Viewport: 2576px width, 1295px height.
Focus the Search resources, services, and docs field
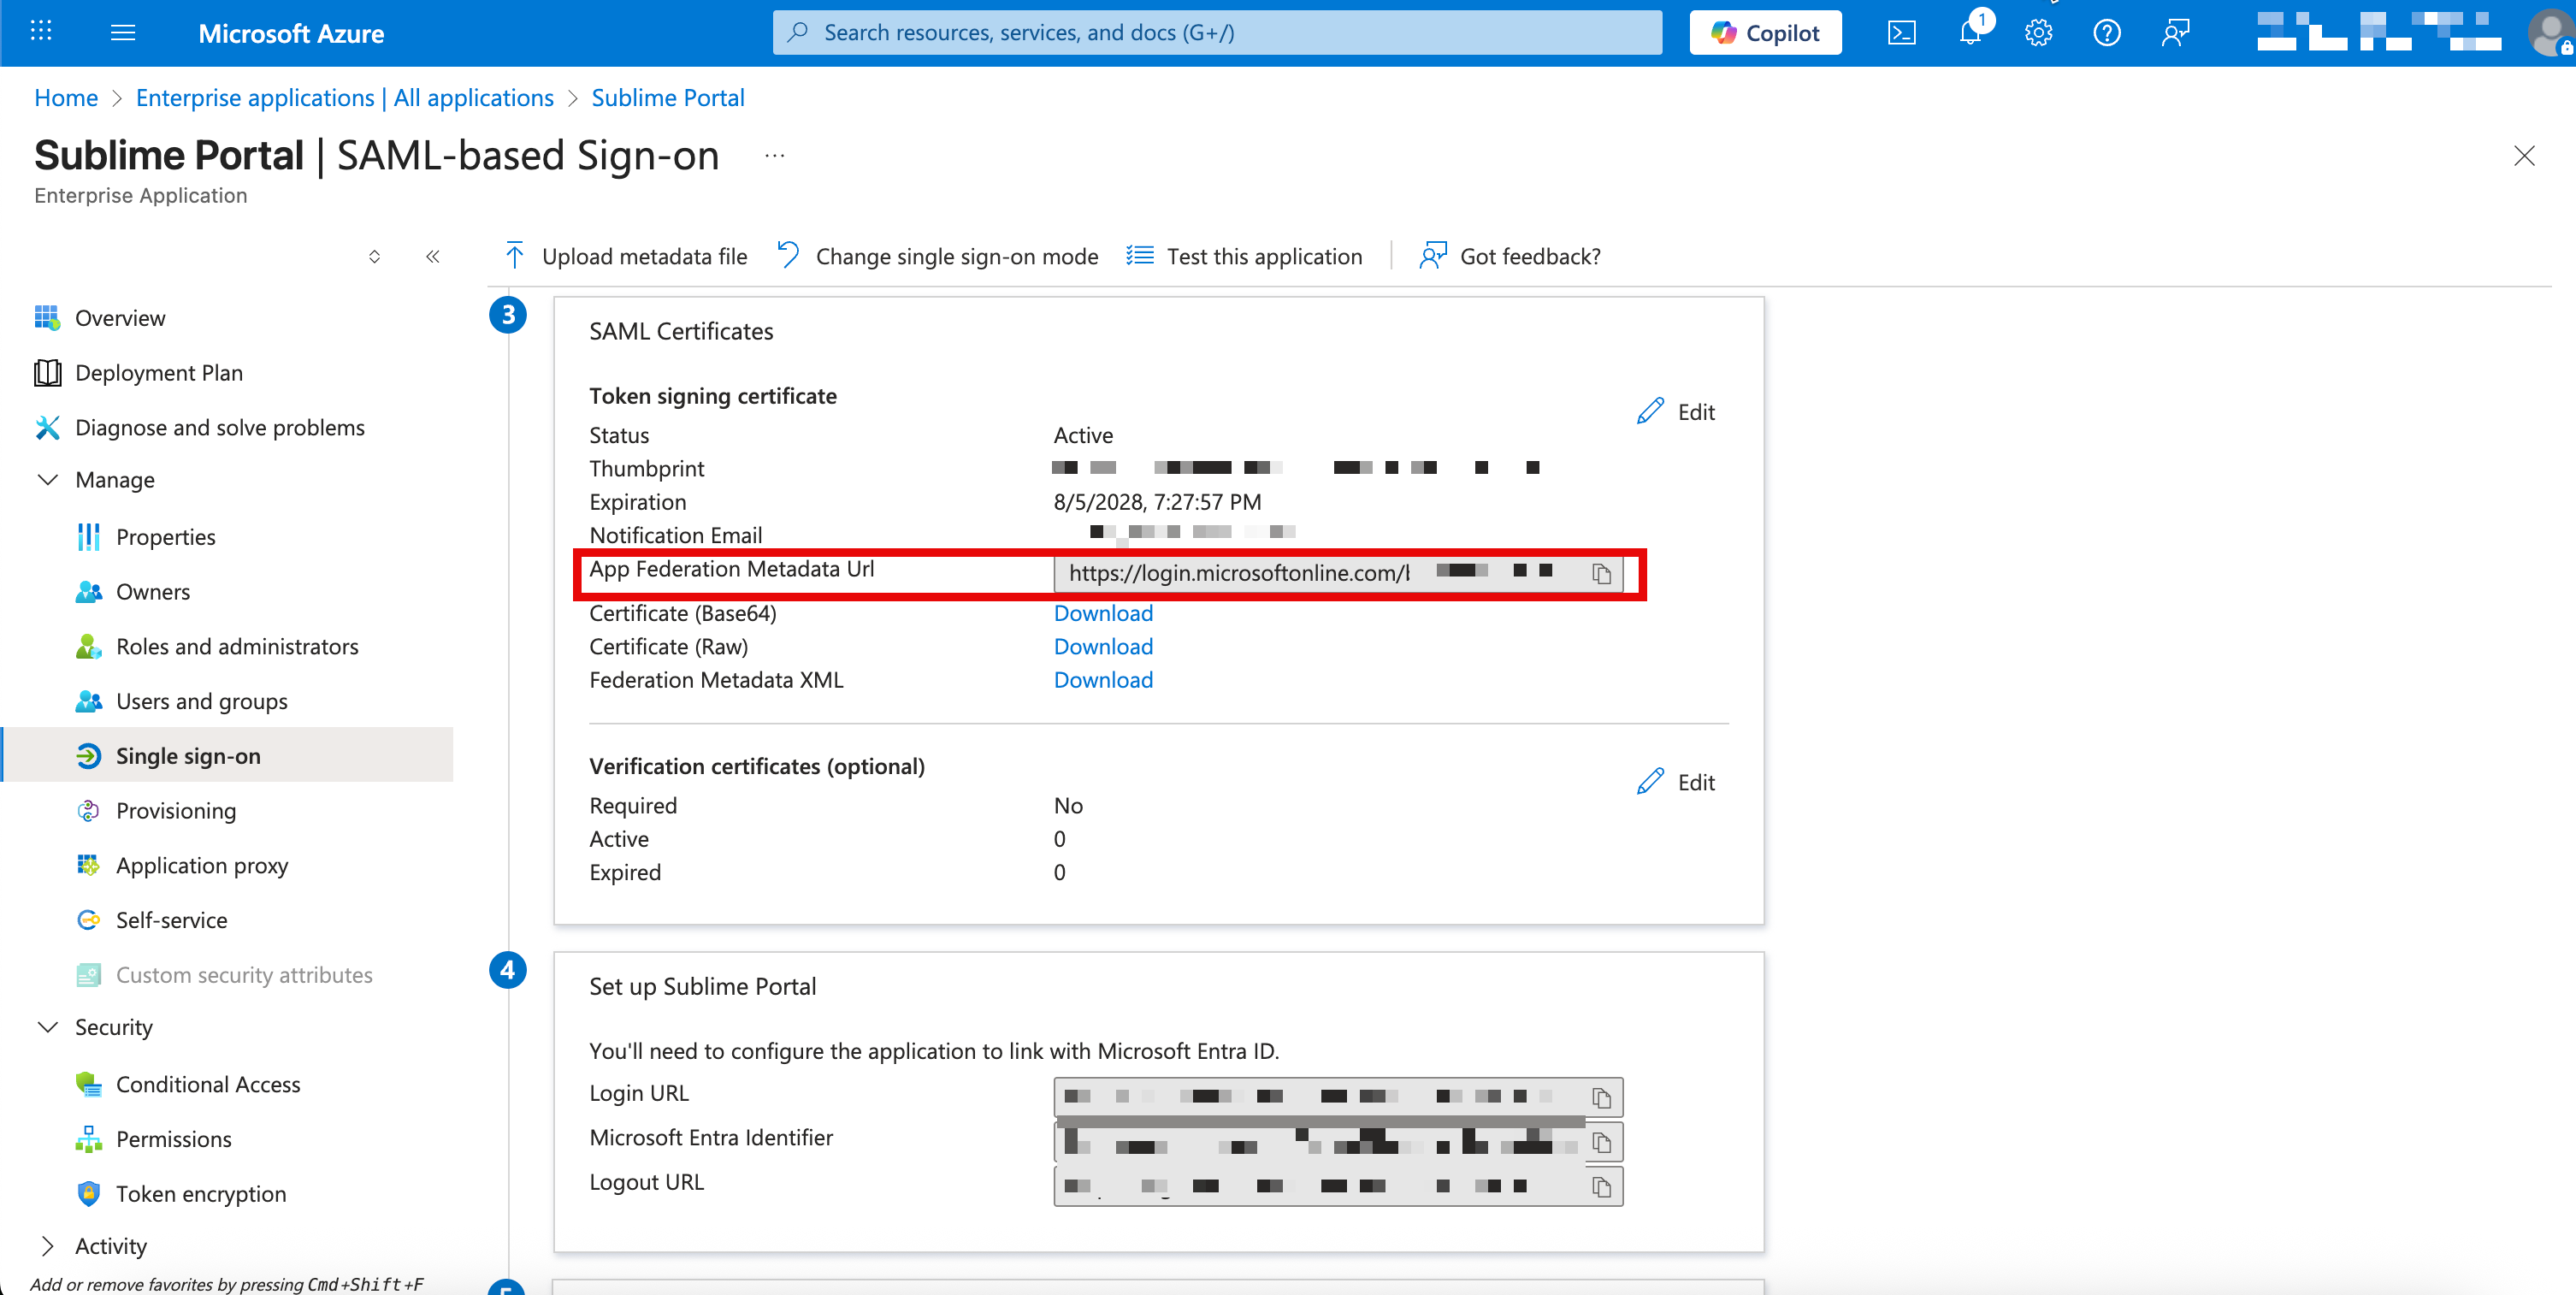1217,33
